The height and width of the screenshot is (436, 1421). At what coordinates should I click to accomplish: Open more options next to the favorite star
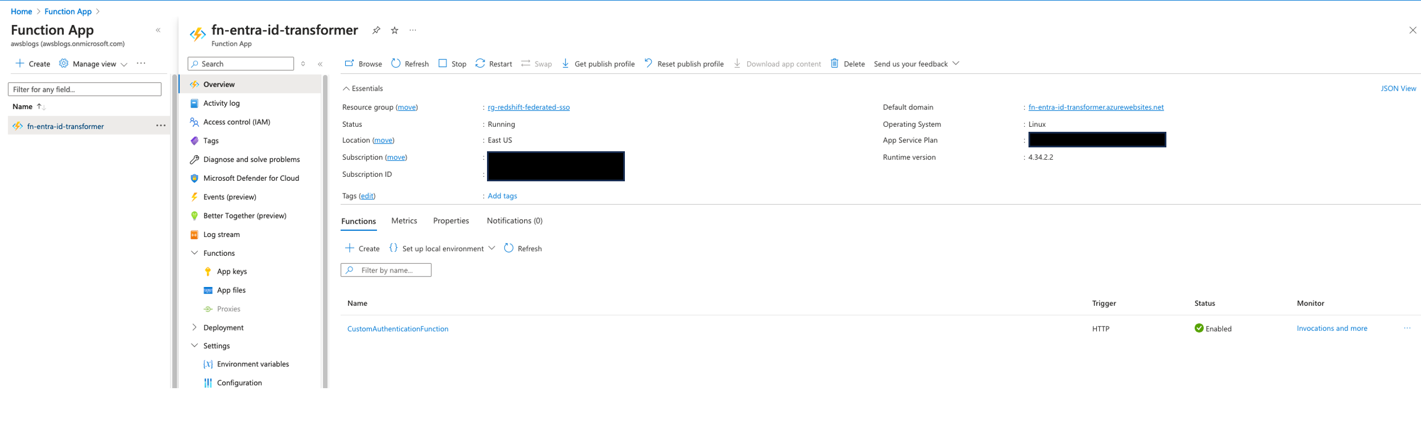tap(413, 30)
